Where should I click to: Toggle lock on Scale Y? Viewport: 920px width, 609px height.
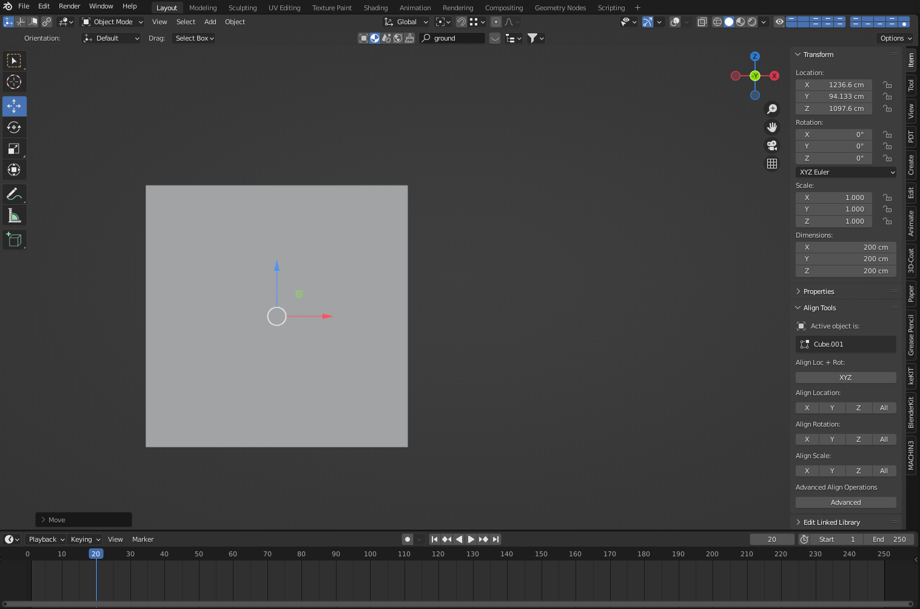[x=887, y=209]
